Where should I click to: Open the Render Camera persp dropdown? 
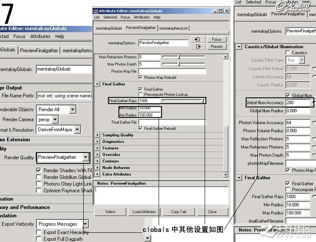[55, 120]
